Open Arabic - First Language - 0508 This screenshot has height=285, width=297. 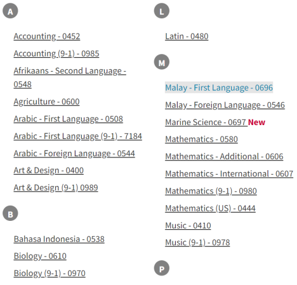69,119
